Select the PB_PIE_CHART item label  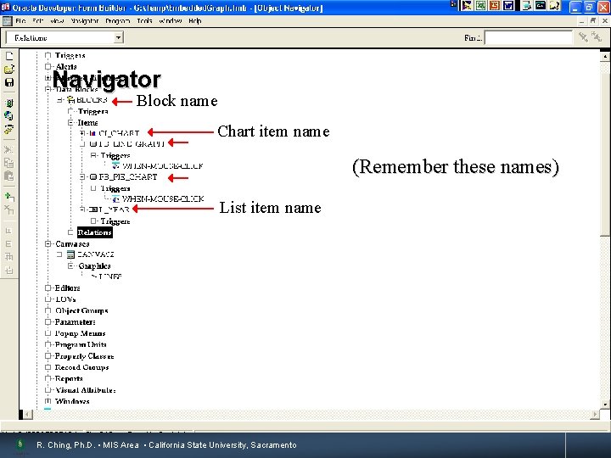coord(128,177)
